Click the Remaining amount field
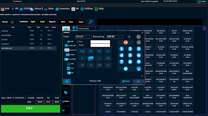The image size is (208, 116). coord(115,37)
